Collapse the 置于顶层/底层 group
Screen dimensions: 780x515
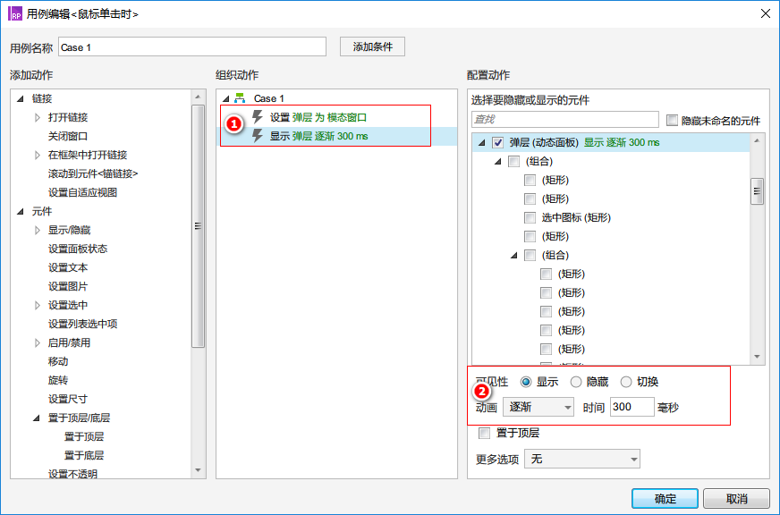point(37,418)
